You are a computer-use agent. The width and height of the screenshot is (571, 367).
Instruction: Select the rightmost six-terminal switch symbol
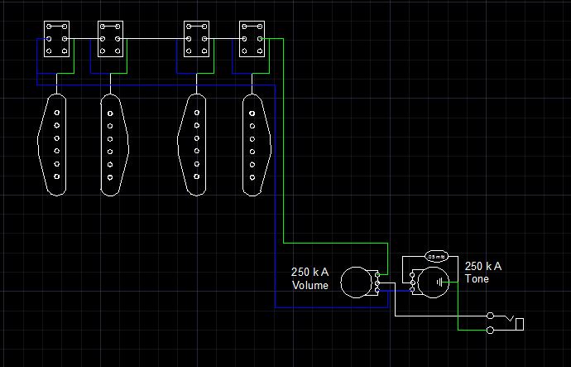point(252,39)
